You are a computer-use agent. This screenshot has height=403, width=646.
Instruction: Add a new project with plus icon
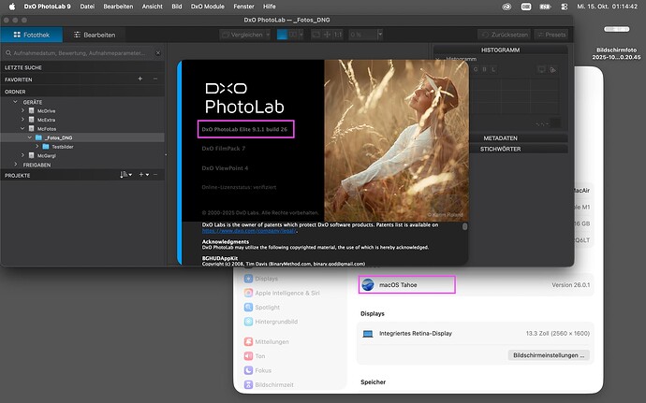pyautogui.click(x=142, y=175)
